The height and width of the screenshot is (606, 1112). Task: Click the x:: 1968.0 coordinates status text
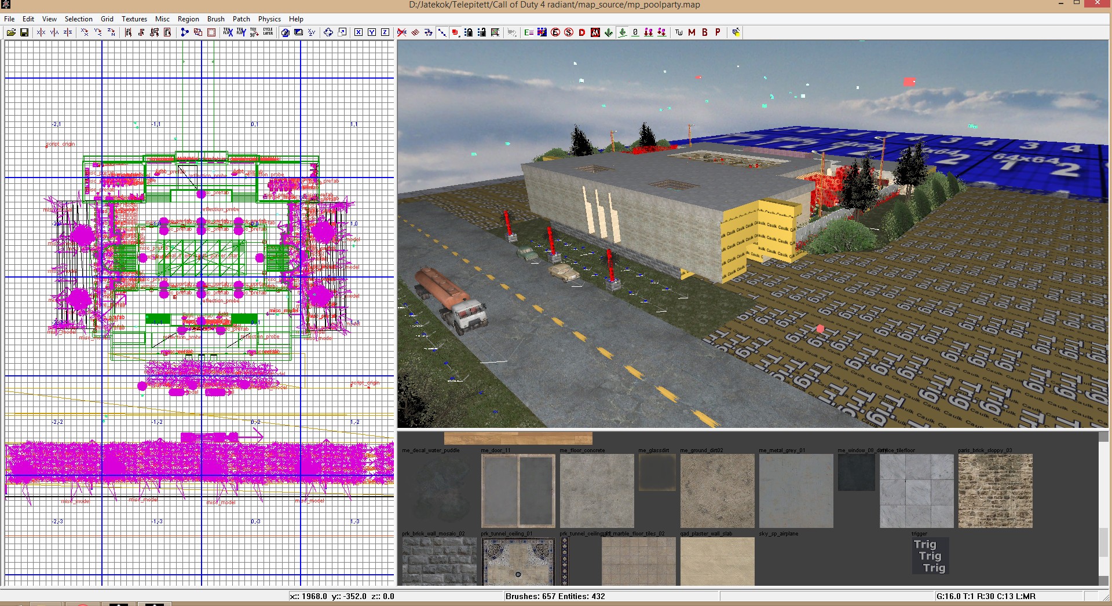[342, 596]
